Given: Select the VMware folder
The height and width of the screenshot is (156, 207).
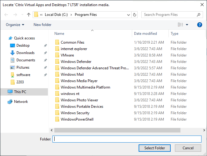Looking at the screenshot, I should pyautogui.click(x=67, y=55).
